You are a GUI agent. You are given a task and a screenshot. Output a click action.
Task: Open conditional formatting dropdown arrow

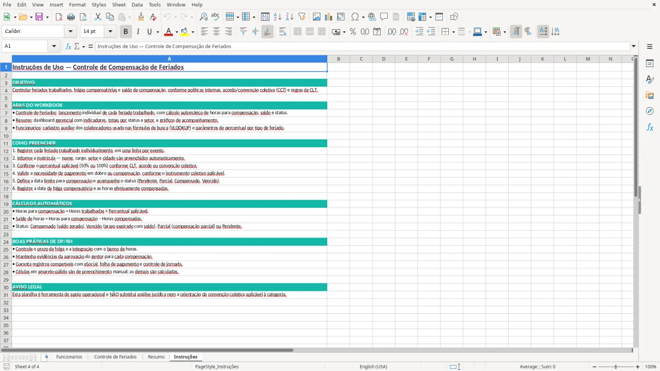click(504, 32)
